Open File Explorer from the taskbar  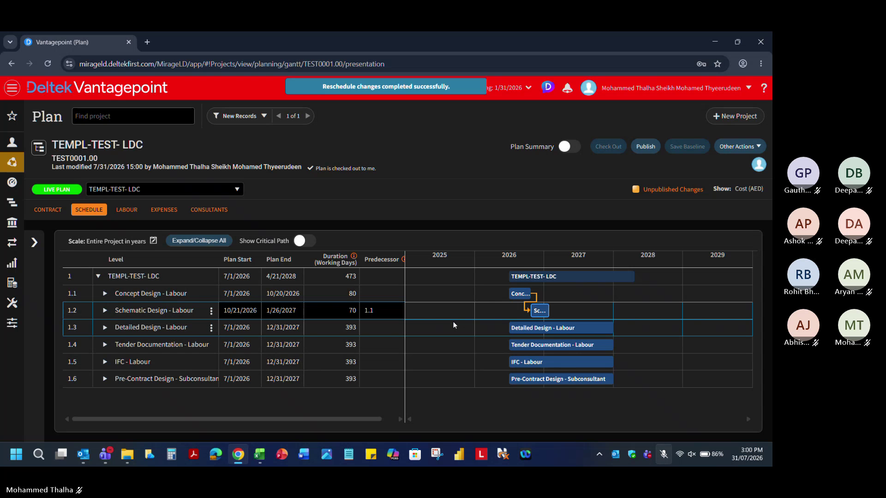(x=127, y=454)
